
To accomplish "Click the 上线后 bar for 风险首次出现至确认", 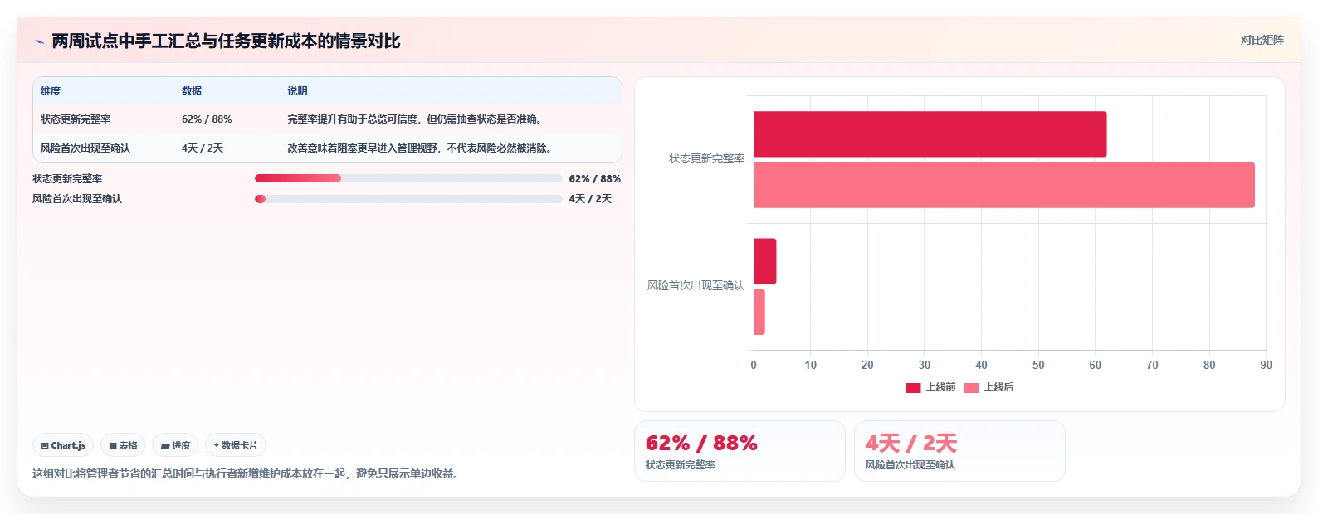I will (759, 312).
